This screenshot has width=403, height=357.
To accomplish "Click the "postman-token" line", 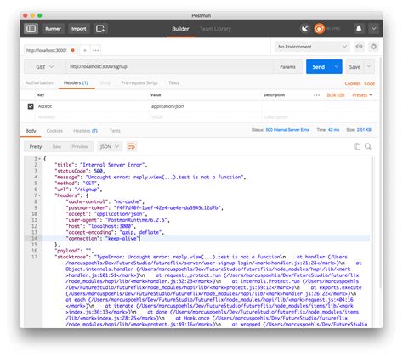I will [x=145, y=207].
